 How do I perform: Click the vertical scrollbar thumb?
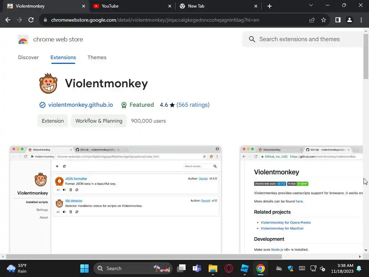(x=366, y=56)
